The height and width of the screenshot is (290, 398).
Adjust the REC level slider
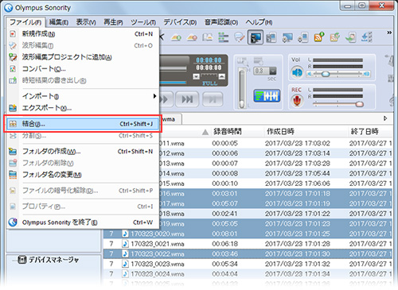point(359,104)
